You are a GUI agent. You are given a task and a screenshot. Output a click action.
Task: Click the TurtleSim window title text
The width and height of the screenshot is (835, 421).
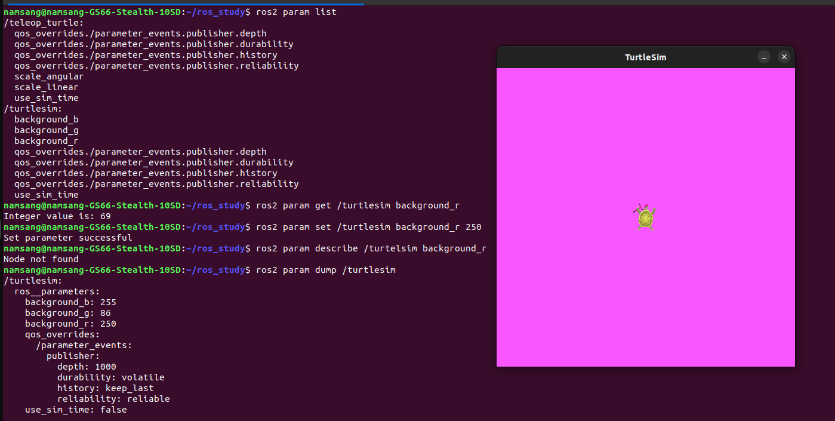pos(645,57)
